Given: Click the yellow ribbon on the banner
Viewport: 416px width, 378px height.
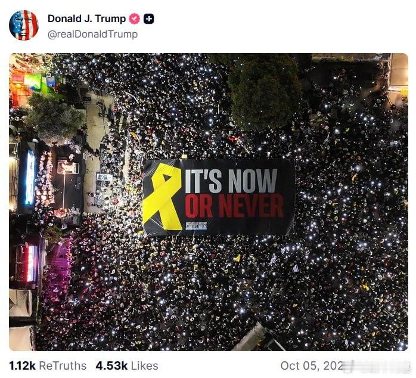Looking at the screenshot, I should pyautogui.click(x=162, y=196).
